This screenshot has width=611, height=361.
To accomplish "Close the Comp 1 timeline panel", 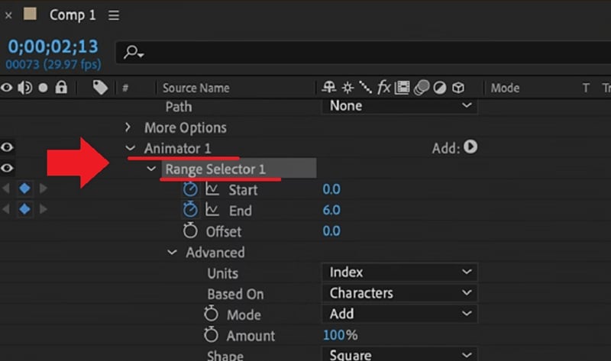I will (x=8, y=15).
